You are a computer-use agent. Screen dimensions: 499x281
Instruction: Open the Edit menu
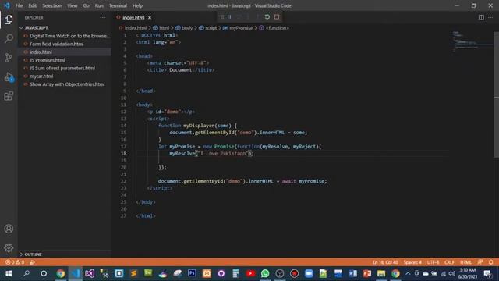tap(32, 5)
